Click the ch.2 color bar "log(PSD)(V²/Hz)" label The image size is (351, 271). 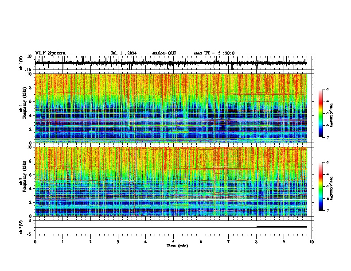point(331,188)
